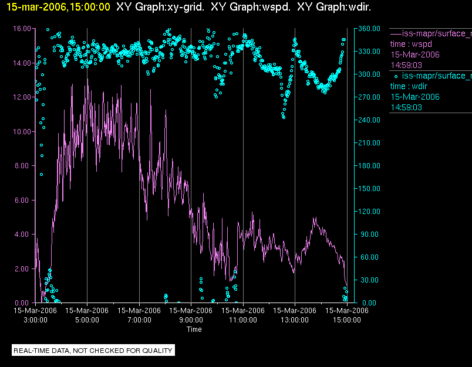
Task: Click the 'time : wdir' legend entry
Action: pyautogui.click(x=409, y=87)
